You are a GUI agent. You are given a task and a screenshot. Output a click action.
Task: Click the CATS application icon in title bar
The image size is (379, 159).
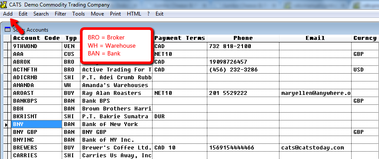[3, 4]
